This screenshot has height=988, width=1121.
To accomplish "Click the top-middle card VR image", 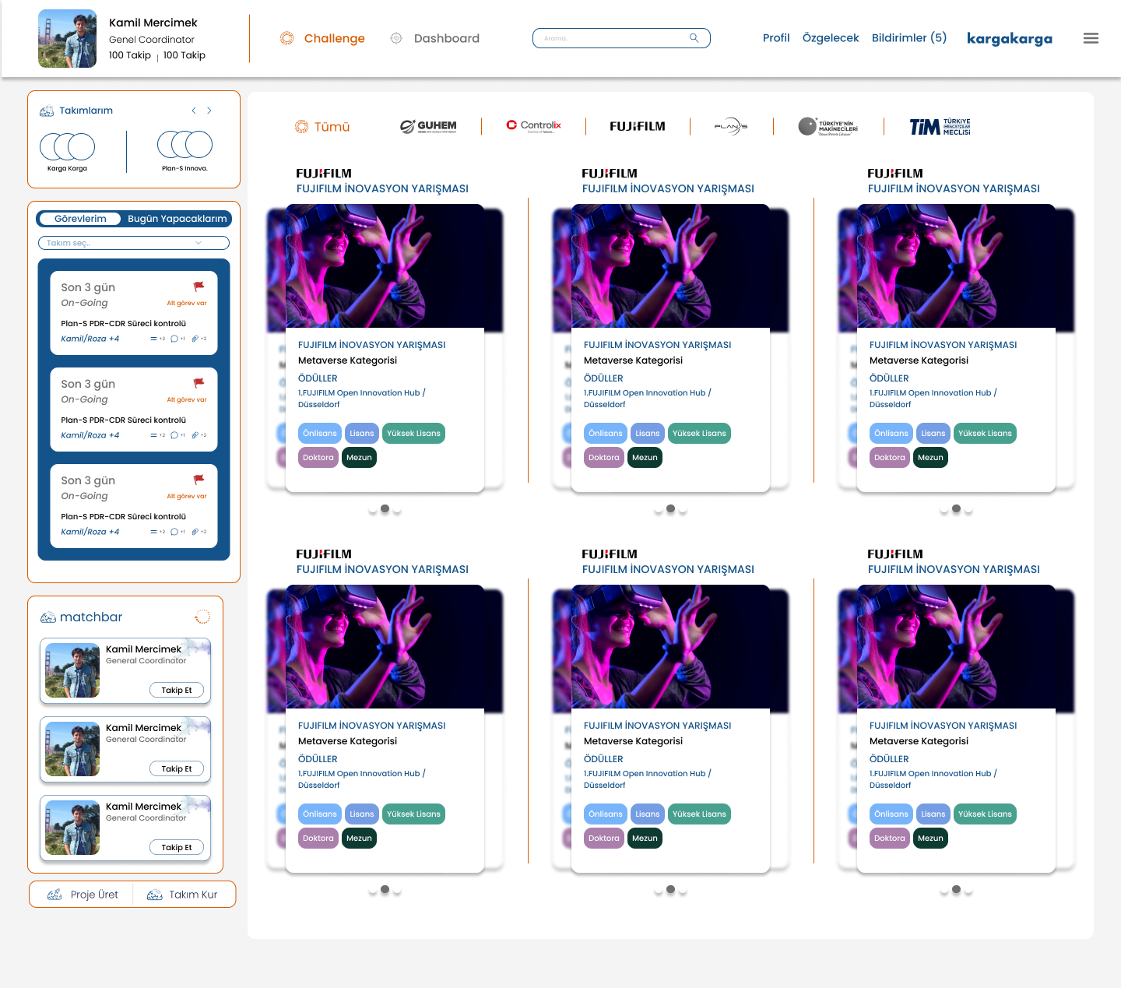I will click(670, 265).
